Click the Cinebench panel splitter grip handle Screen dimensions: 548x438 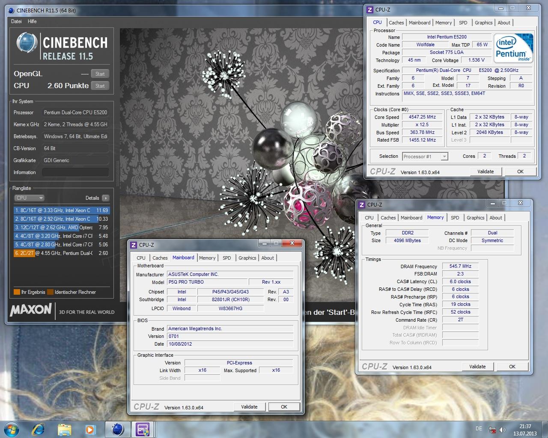click(118, 173)
